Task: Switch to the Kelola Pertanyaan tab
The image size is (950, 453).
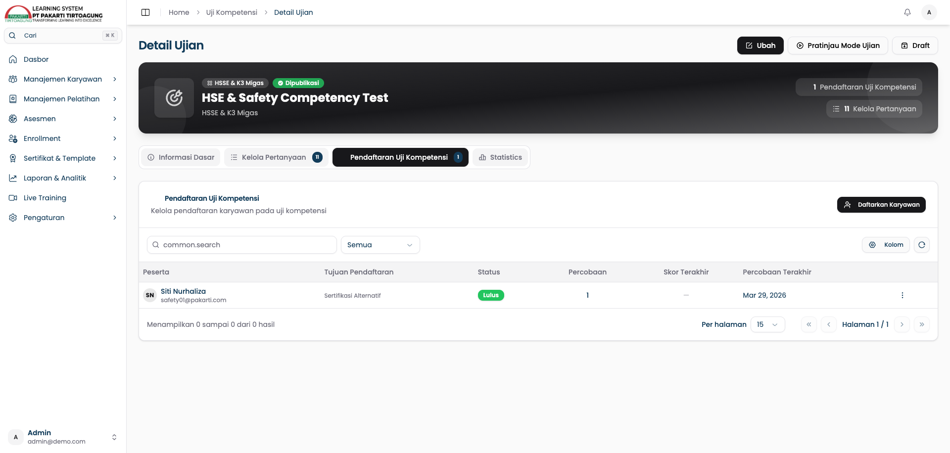Action: click(276, 157)
